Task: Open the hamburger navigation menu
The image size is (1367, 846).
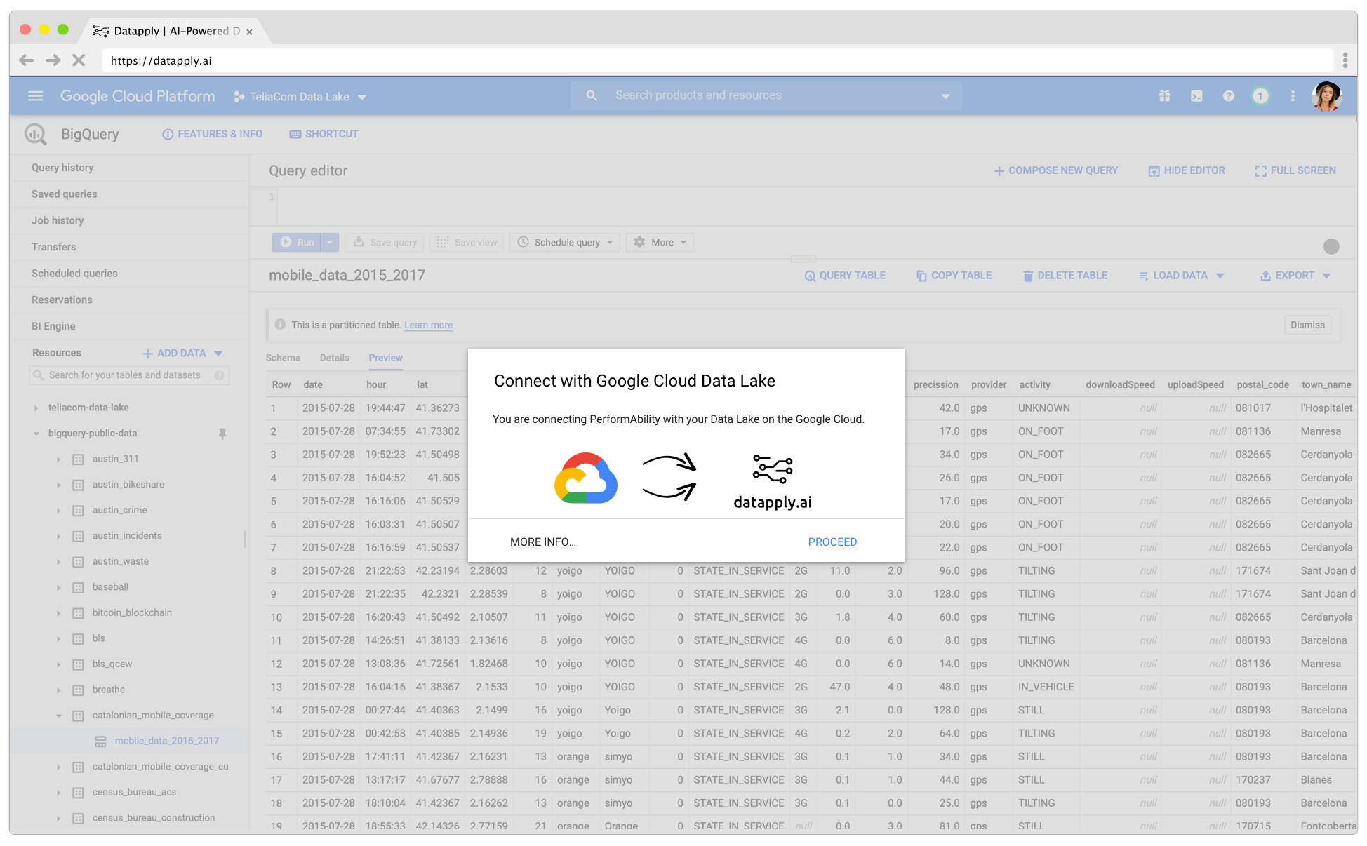Action: pyautogui.click(x=35, y=96)
